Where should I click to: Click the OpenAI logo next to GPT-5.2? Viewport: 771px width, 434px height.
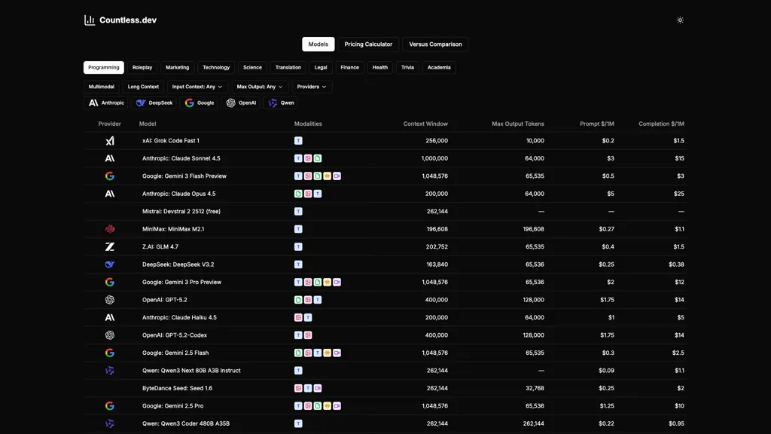(110, 299)
